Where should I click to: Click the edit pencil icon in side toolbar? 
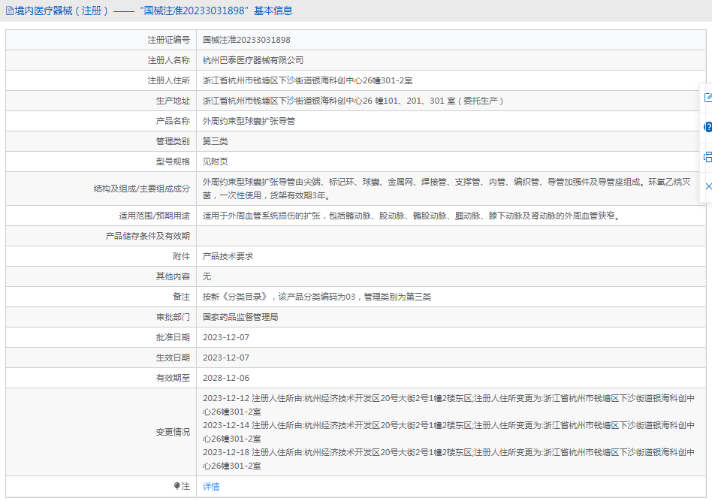708,97
